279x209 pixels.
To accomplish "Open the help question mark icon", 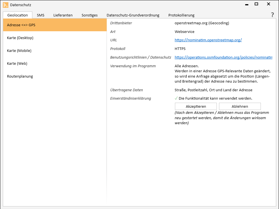I will 272,15.
